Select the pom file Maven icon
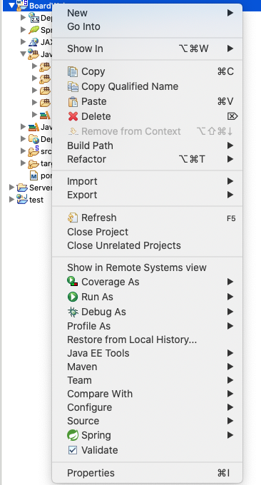261x485 pixels. pos(34,175)
